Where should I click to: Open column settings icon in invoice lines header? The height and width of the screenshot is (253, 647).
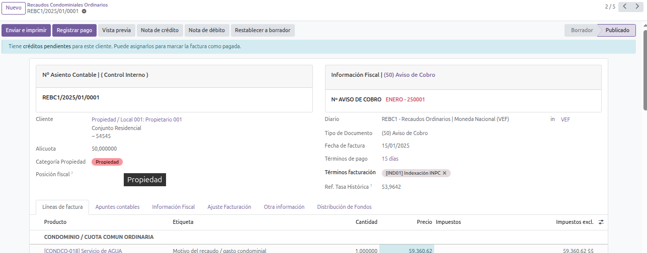tap(601, 222)
